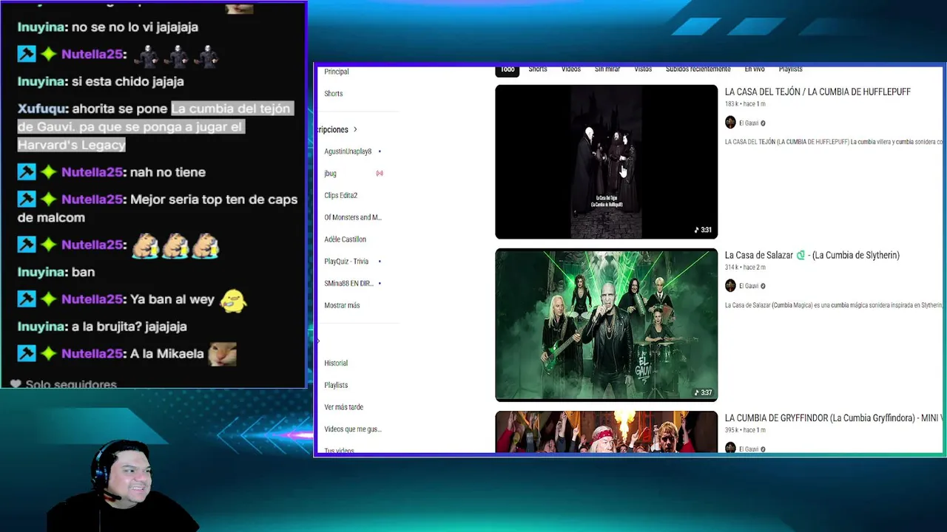This screenshot has width=947, height=532.
Task: Click Nutella25 name on 'nah no tiene' message
Action: click(92, 172)
